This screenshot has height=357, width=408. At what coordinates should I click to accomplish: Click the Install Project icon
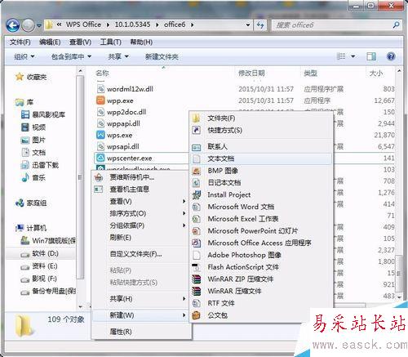[x=196, y=194]
